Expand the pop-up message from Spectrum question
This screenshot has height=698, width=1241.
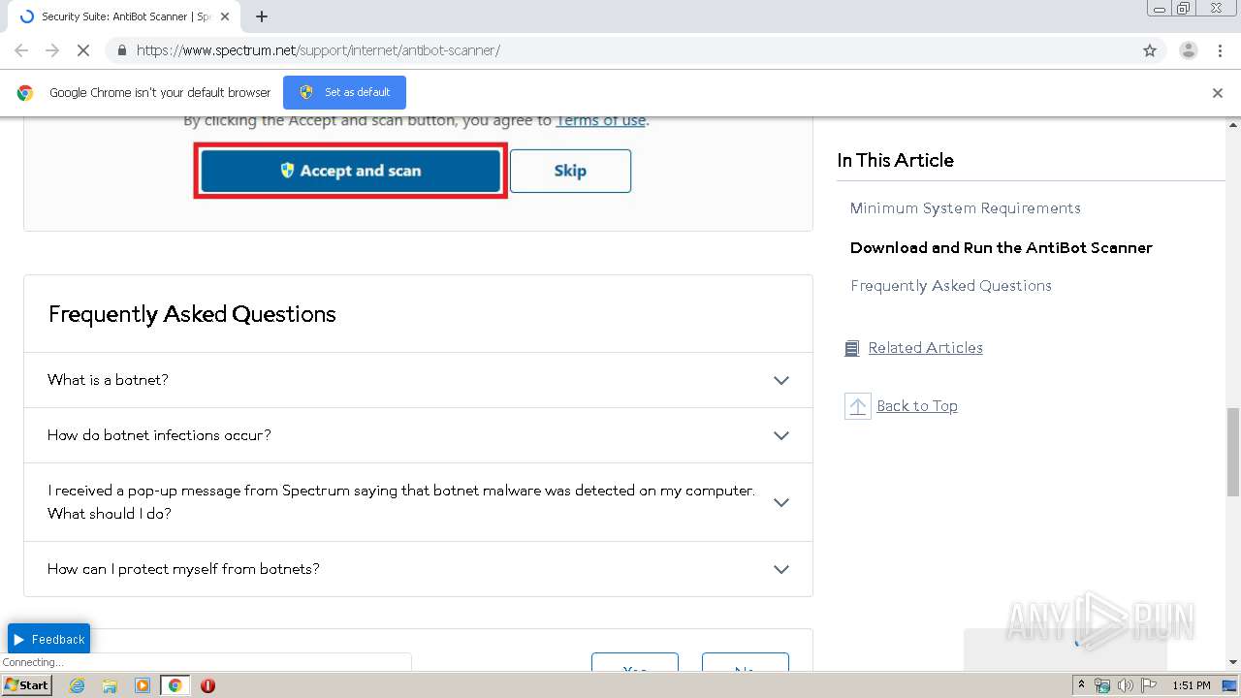pos(418,502)
